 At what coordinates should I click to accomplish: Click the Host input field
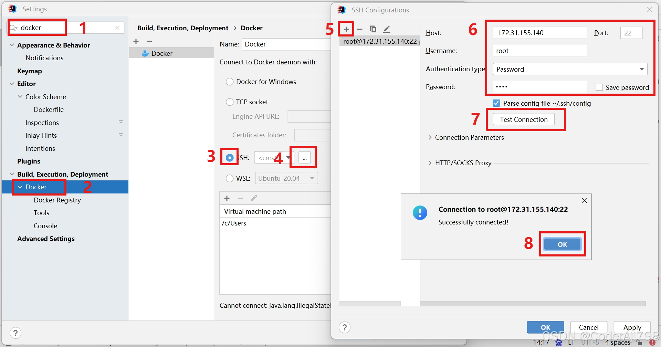540,33
